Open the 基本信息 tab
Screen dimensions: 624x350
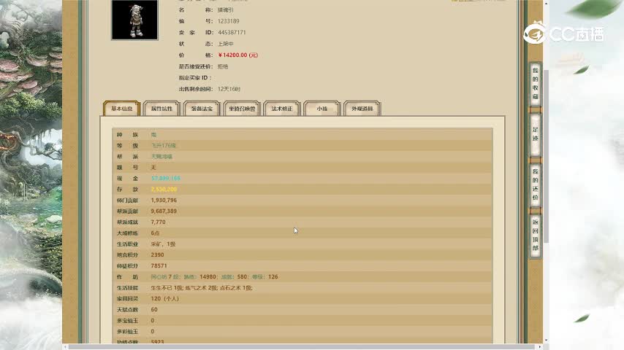[122, 109]
